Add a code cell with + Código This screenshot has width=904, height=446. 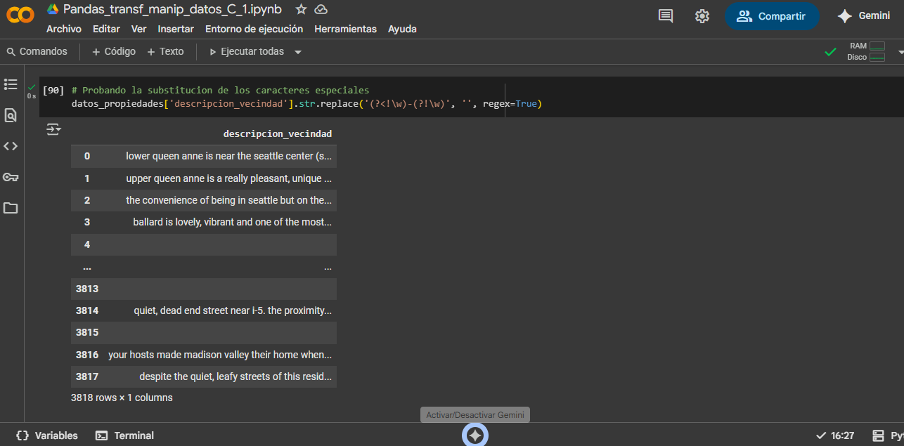114,51
